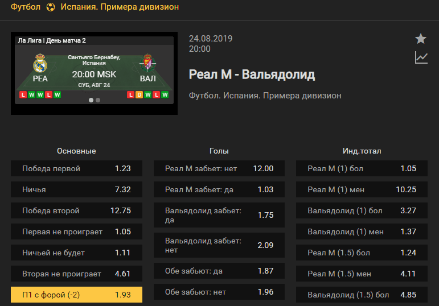
Task: Bet on Ничья at 7.32
Action: (x=76, y=189)
